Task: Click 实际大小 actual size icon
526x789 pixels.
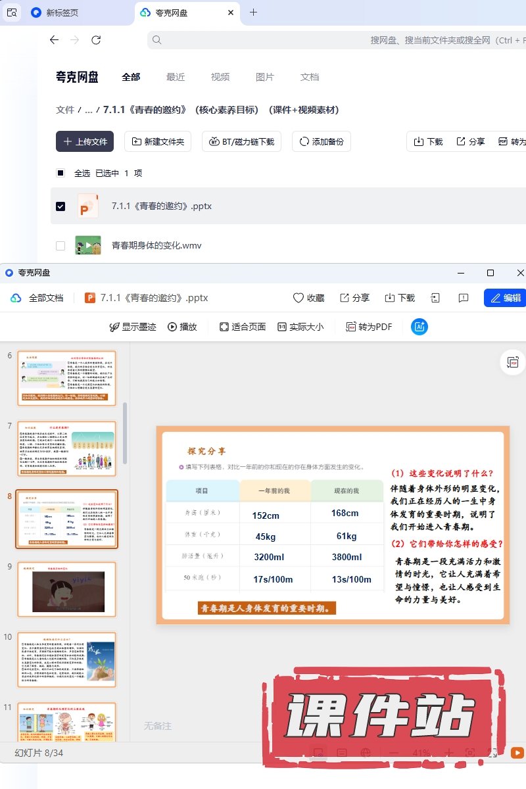Action: (x=282, y=327)
